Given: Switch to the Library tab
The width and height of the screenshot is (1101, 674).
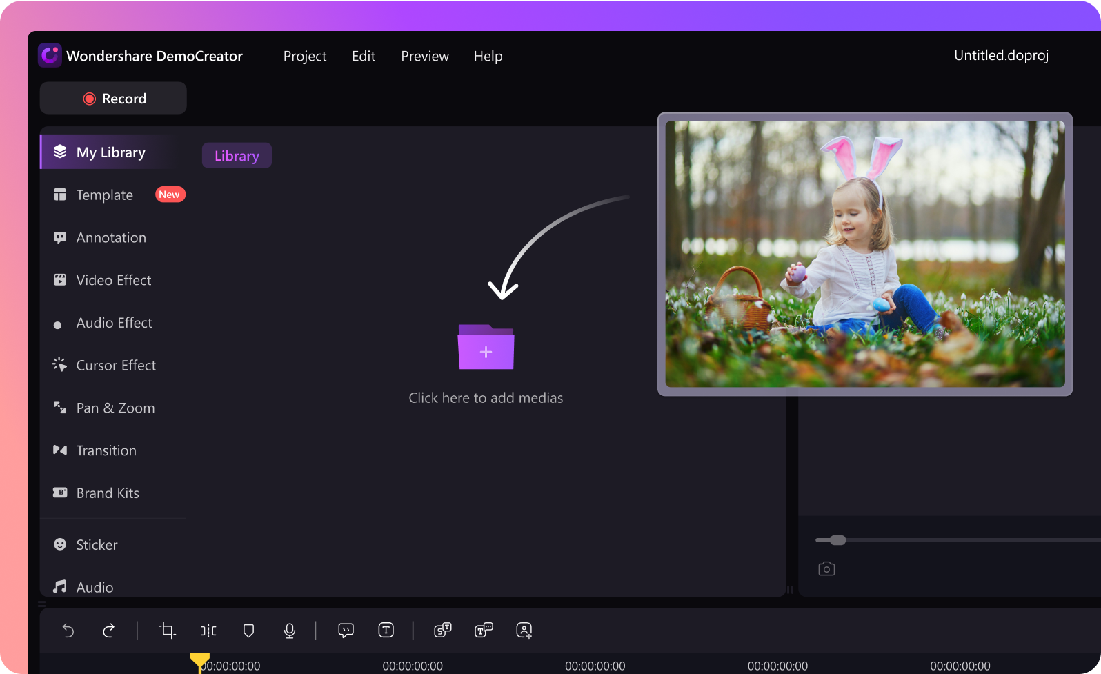Looking at the screenshot, I should pos(237,156).
